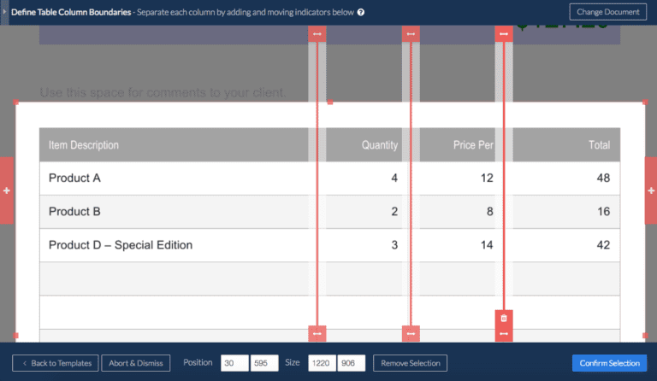Delete the third column divider with trash icon
Screen dimensions: 657x381
(x=504, y=318)
